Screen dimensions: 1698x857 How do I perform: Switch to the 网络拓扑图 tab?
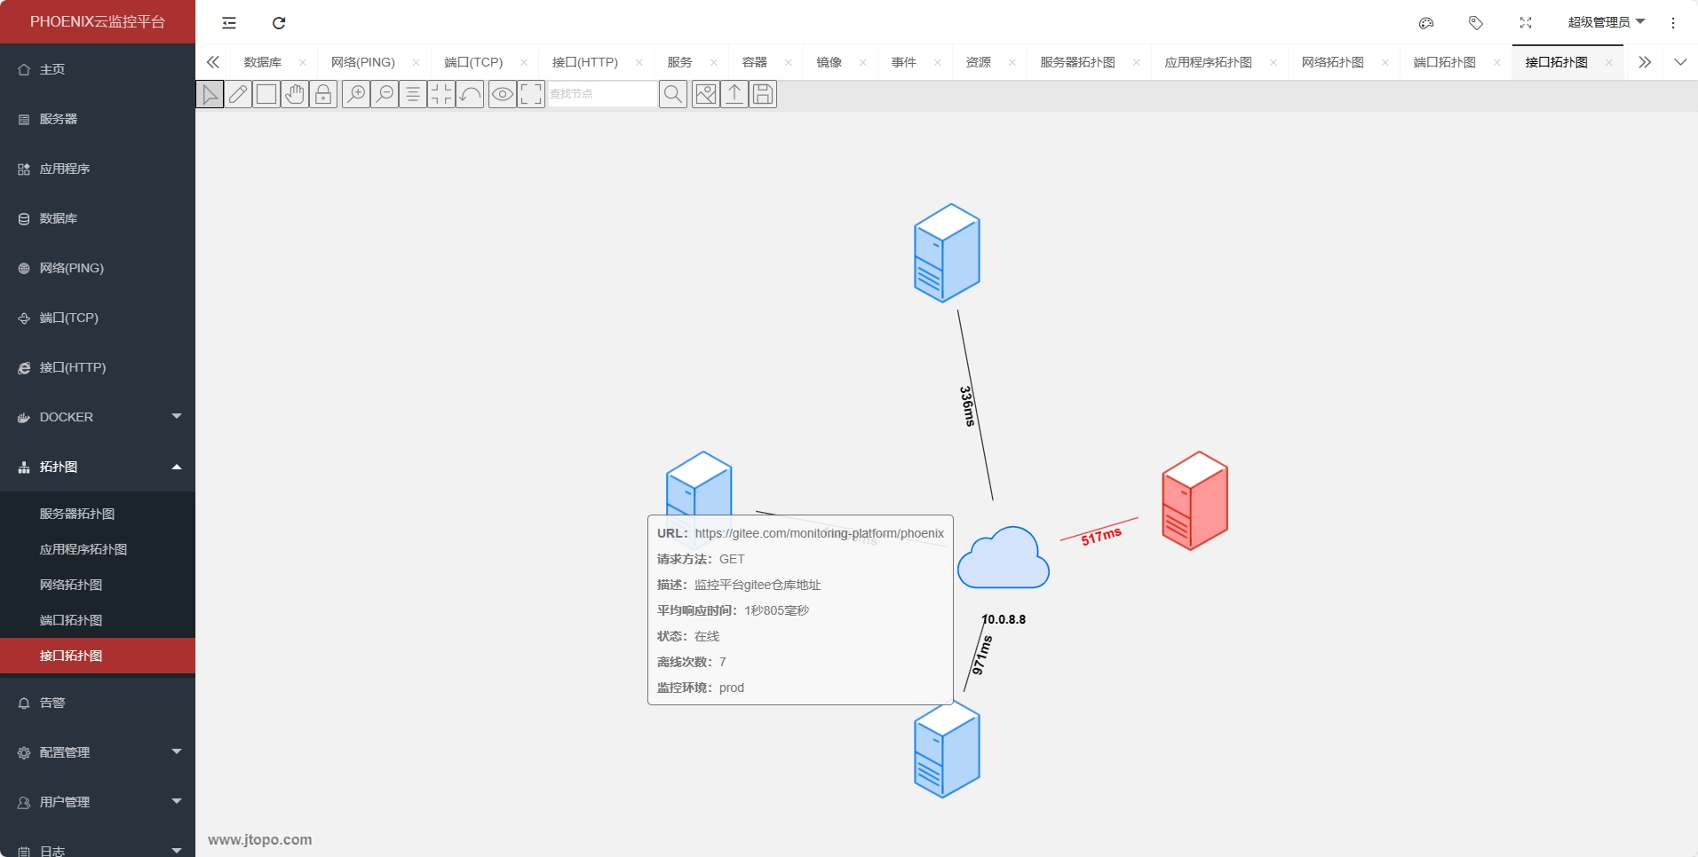[1333, 62]
